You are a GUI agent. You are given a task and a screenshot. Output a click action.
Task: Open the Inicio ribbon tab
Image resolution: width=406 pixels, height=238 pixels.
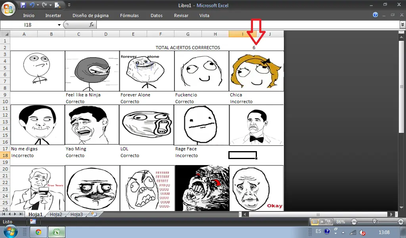click(x=29, y=15)
